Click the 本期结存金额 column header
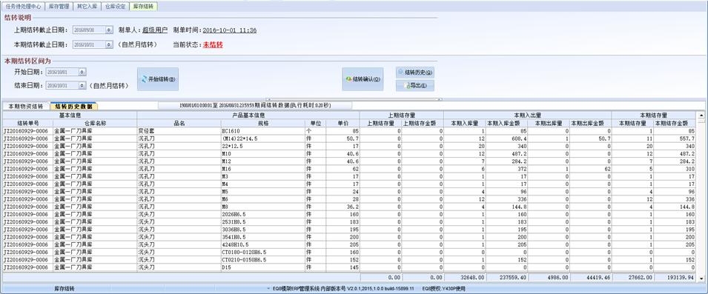The height and width of the screenshot is (294, 708). click(x=675, y=123)
